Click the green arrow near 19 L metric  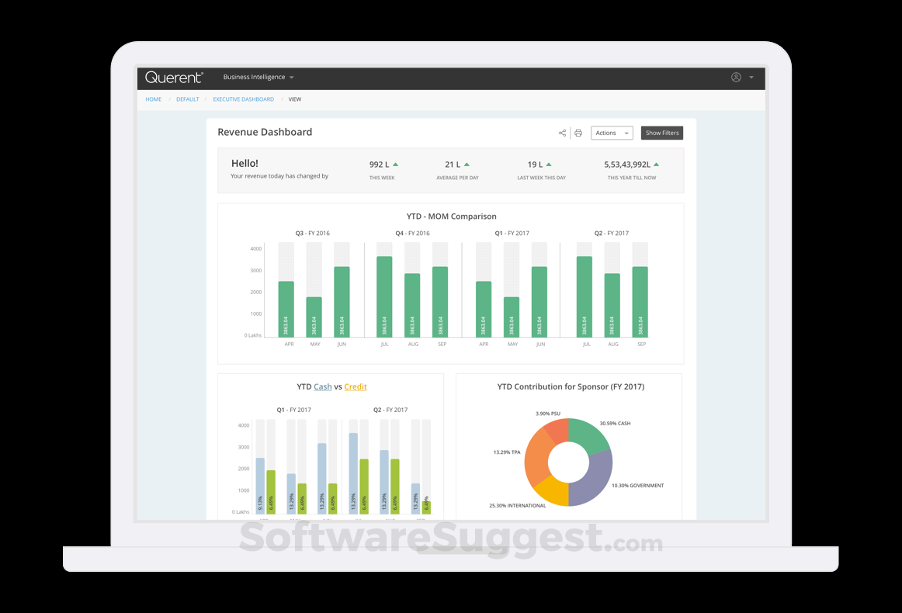click(x=549, y=163)
